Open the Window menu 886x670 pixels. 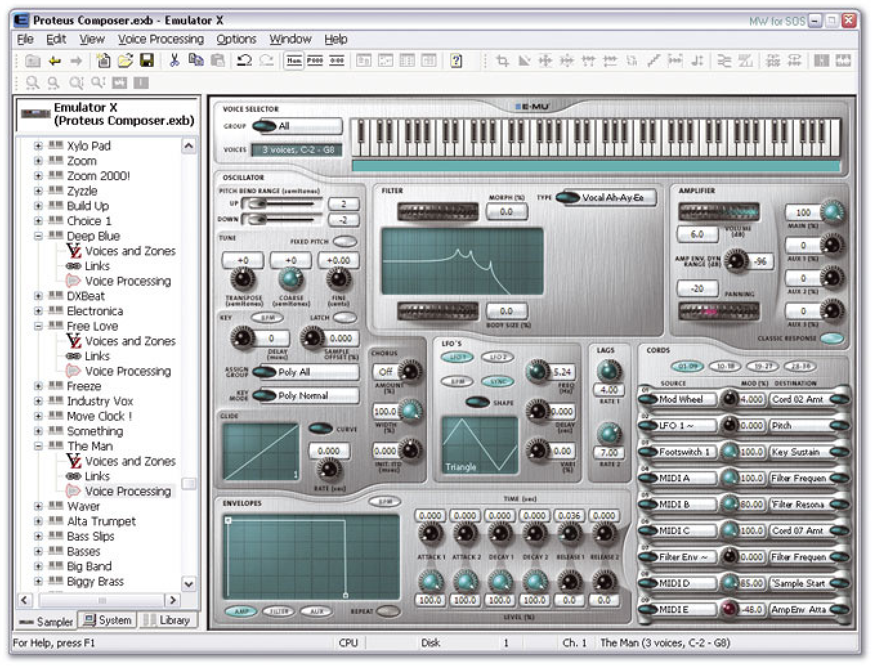290,39
